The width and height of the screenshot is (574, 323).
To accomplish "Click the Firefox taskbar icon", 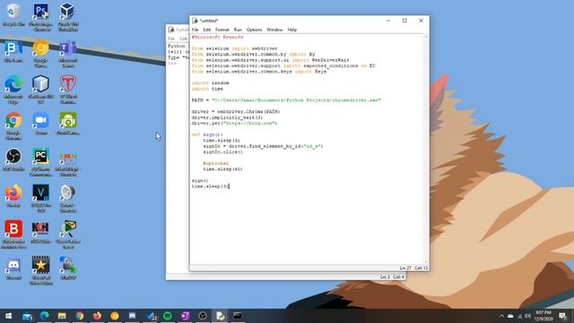I will [97, 315].
